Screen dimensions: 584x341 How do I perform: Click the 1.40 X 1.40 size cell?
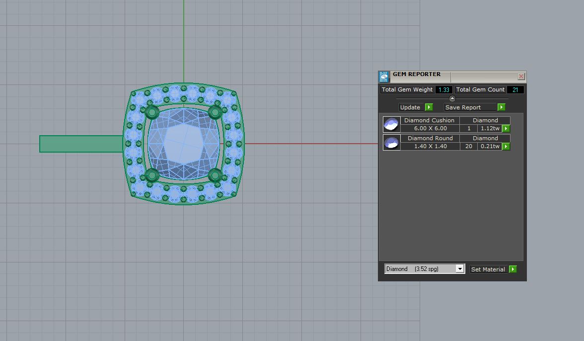pos(430,147)
